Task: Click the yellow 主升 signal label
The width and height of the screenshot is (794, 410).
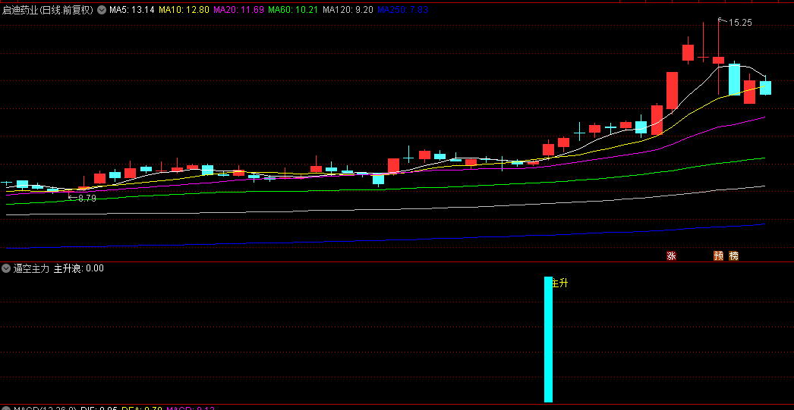Action: [560, 283]
